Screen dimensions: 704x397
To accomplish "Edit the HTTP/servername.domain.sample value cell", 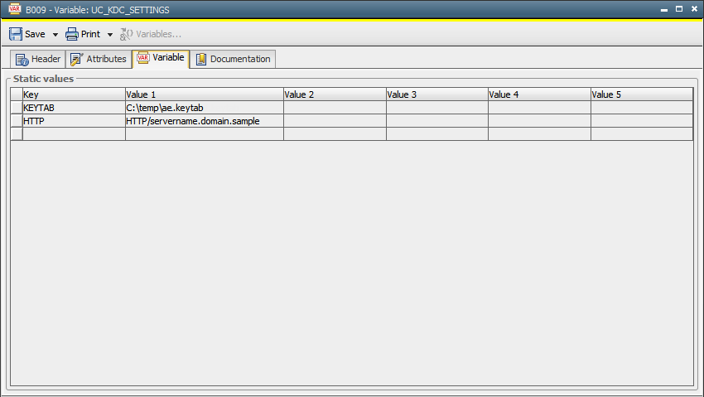I will [x=204, y=121].
